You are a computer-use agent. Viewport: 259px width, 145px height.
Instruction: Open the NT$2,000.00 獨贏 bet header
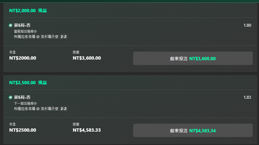coord(28,11)
